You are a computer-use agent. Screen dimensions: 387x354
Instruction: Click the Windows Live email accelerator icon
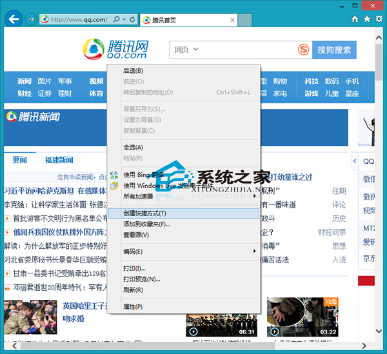114,186
